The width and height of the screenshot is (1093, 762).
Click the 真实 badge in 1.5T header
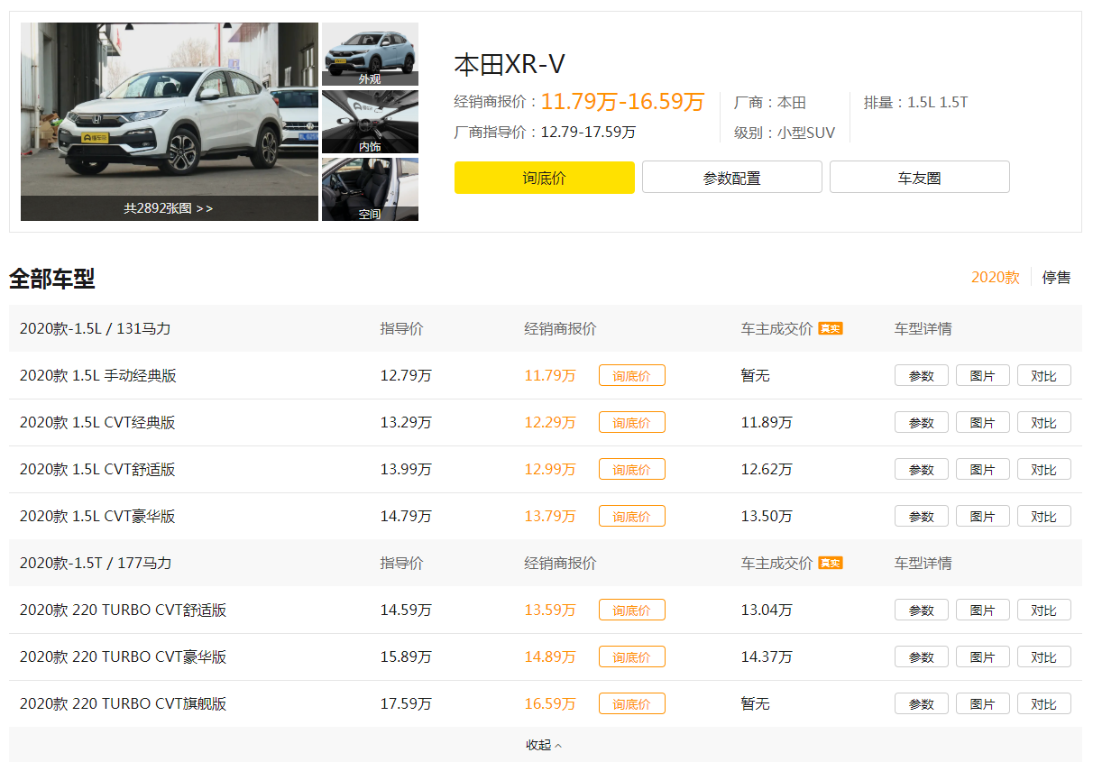pos(831,563)
